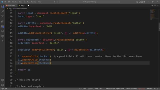This screenshot has height=90, width=160.
Task: Click the appendchild comment on line 52
Action: [98, 56]
